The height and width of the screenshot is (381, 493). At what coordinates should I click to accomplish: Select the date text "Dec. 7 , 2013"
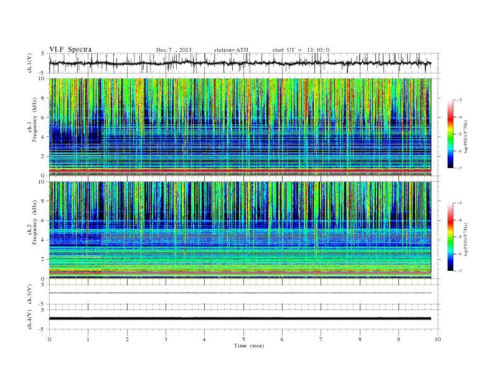coord(174,50)
